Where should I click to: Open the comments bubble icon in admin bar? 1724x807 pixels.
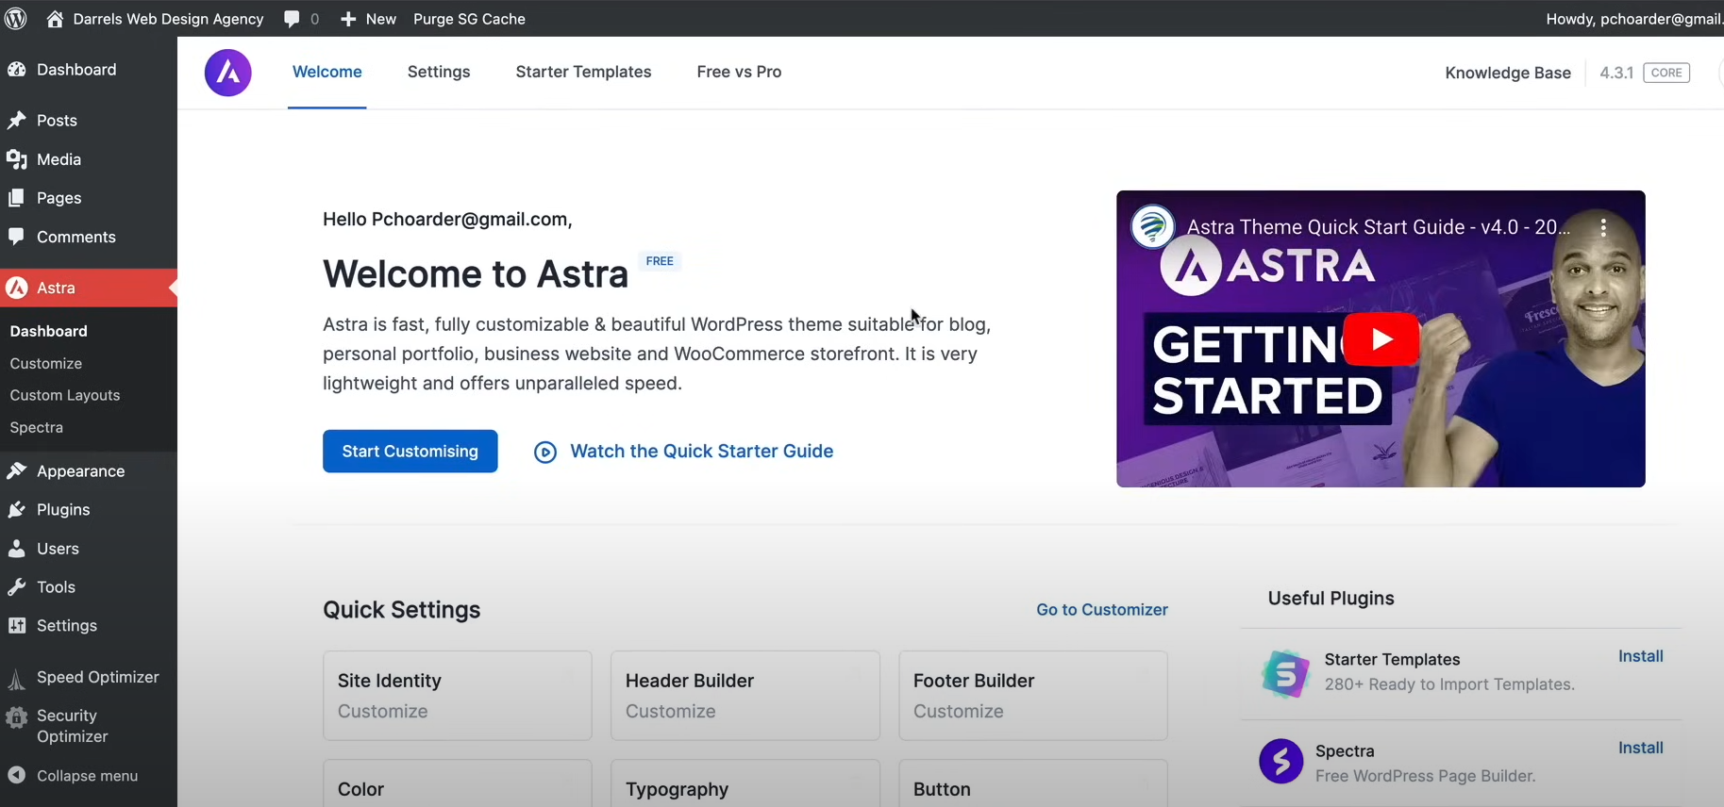(292, 19)
